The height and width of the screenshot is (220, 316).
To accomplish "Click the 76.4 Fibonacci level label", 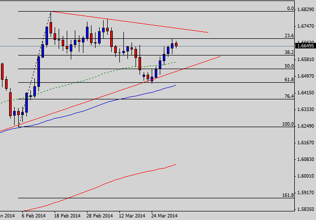I will (289, 96).
